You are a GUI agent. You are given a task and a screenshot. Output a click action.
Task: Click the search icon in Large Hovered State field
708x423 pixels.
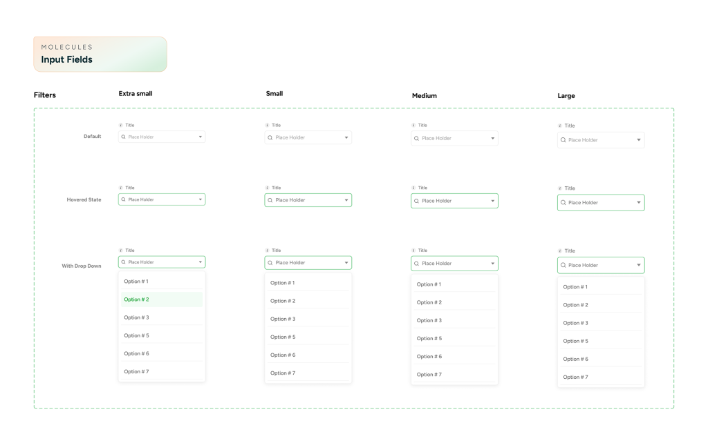[563, 203]
